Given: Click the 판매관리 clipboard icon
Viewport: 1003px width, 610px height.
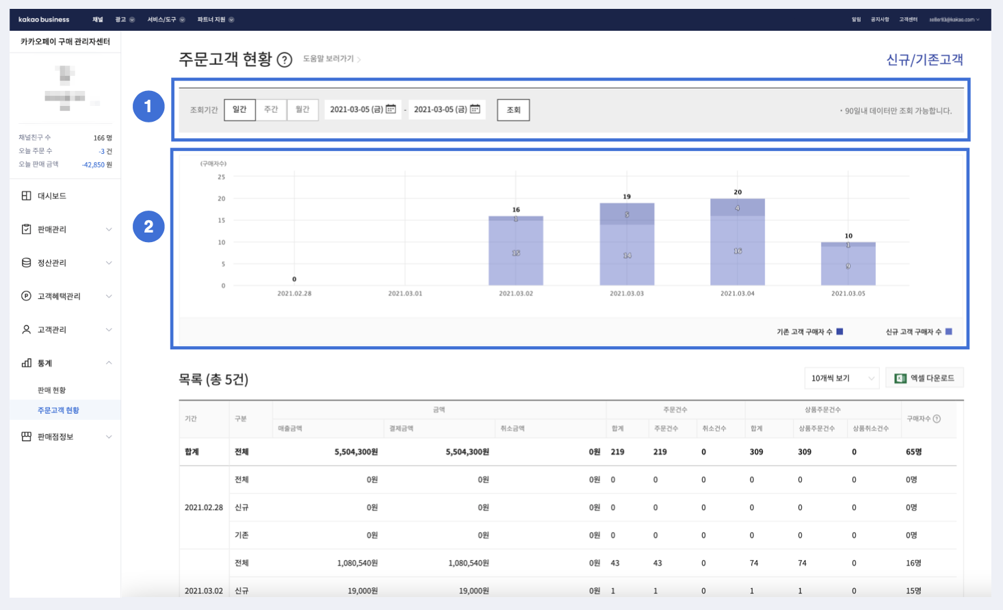Looking at the screenshot, I should coord(26,229).
